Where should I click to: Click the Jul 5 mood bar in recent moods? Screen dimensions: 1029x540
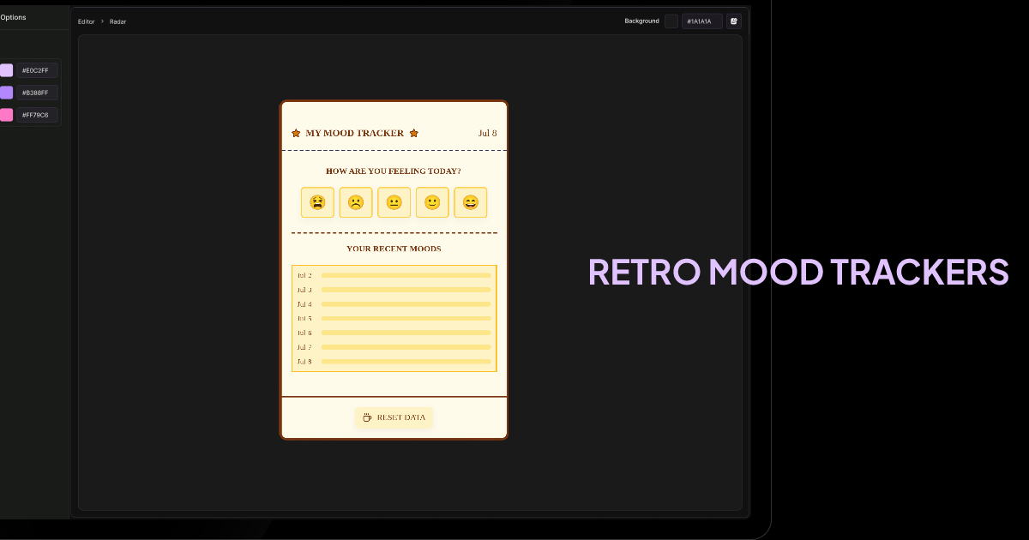pos(406,318)
